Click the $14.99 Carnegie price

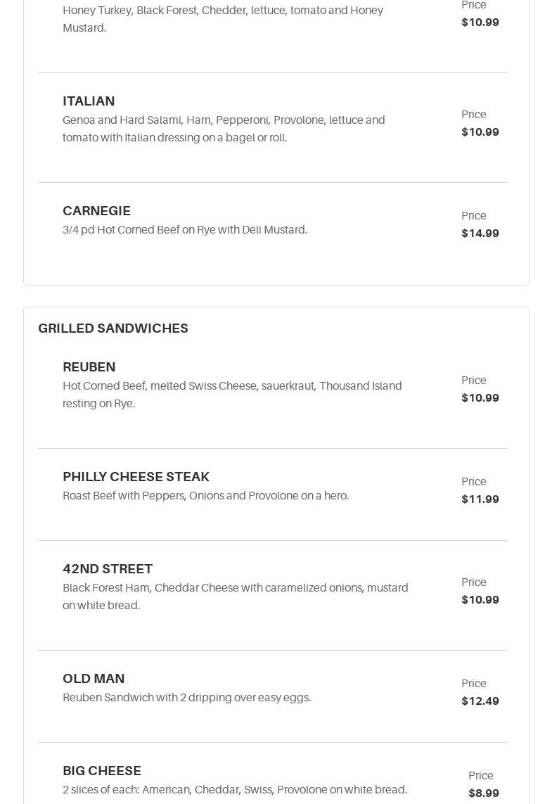(x=480, y=234)
